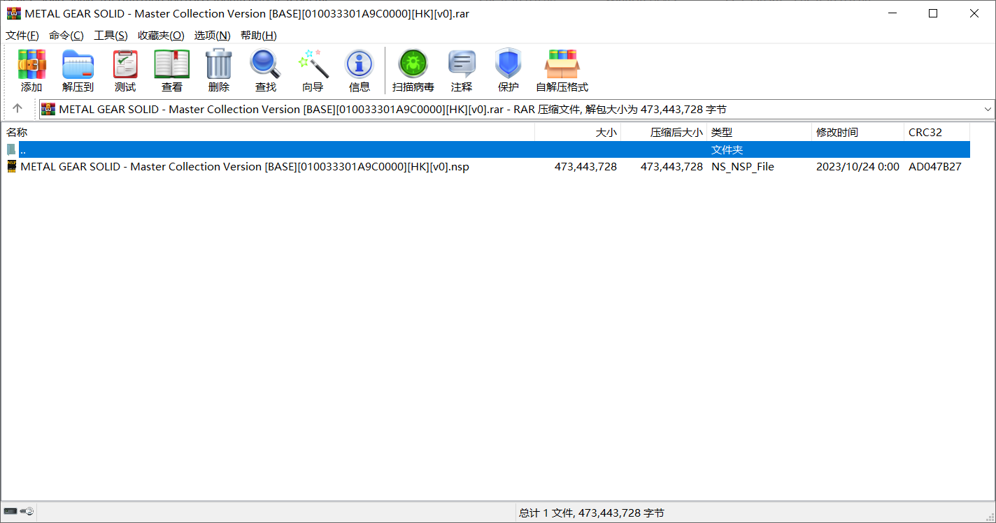Show archive 信息 (Info) icon
Screen dimensions: 996x523
[360, 65]
